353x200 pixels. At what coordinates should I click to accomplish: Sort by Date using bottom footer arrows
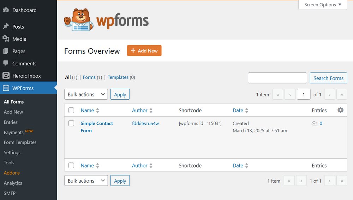pos(246,165)
